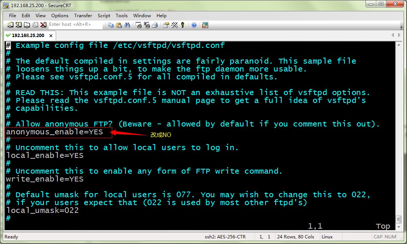This screenshot has height=244, width=407.
Task: Click the green check on session tab
Action: 8,35
